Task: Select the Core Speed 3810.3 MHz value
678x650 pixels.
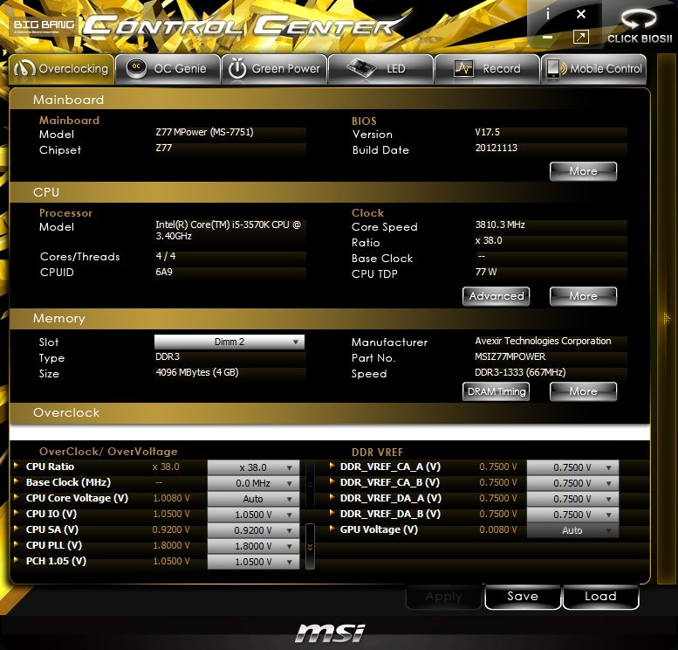Action: coord(500,225)
